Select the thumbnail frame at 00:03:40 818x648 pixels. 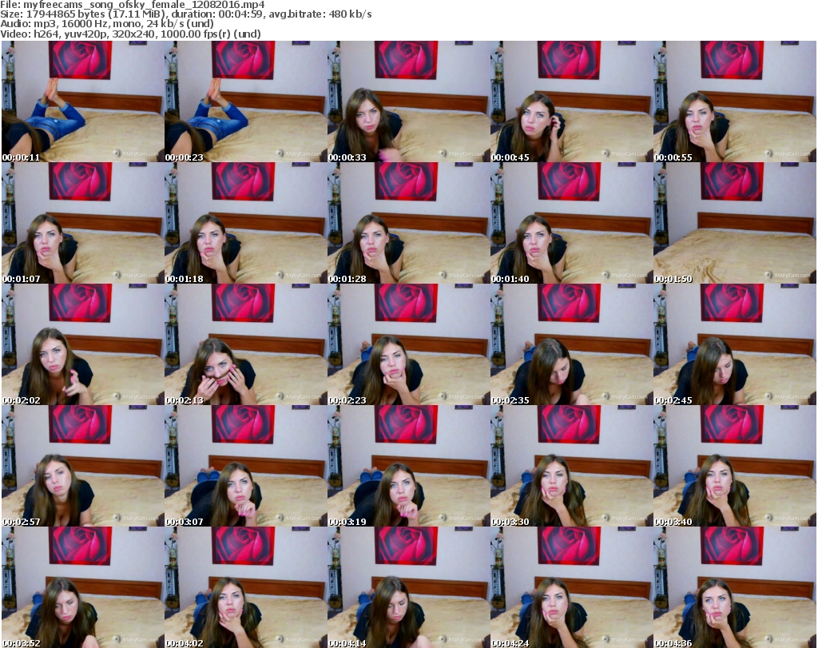click(x=735, y=466)
